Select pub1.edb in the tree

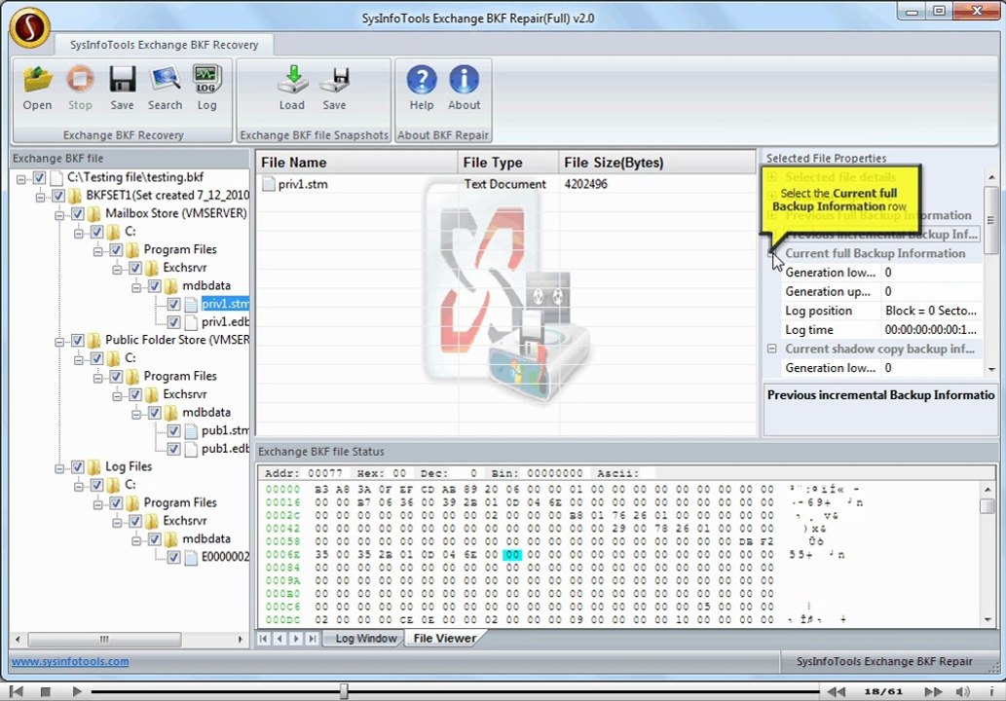pos(225,449)
